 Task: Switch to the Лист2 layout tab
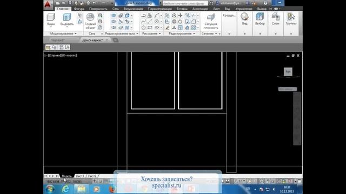[x=92, y=176]
